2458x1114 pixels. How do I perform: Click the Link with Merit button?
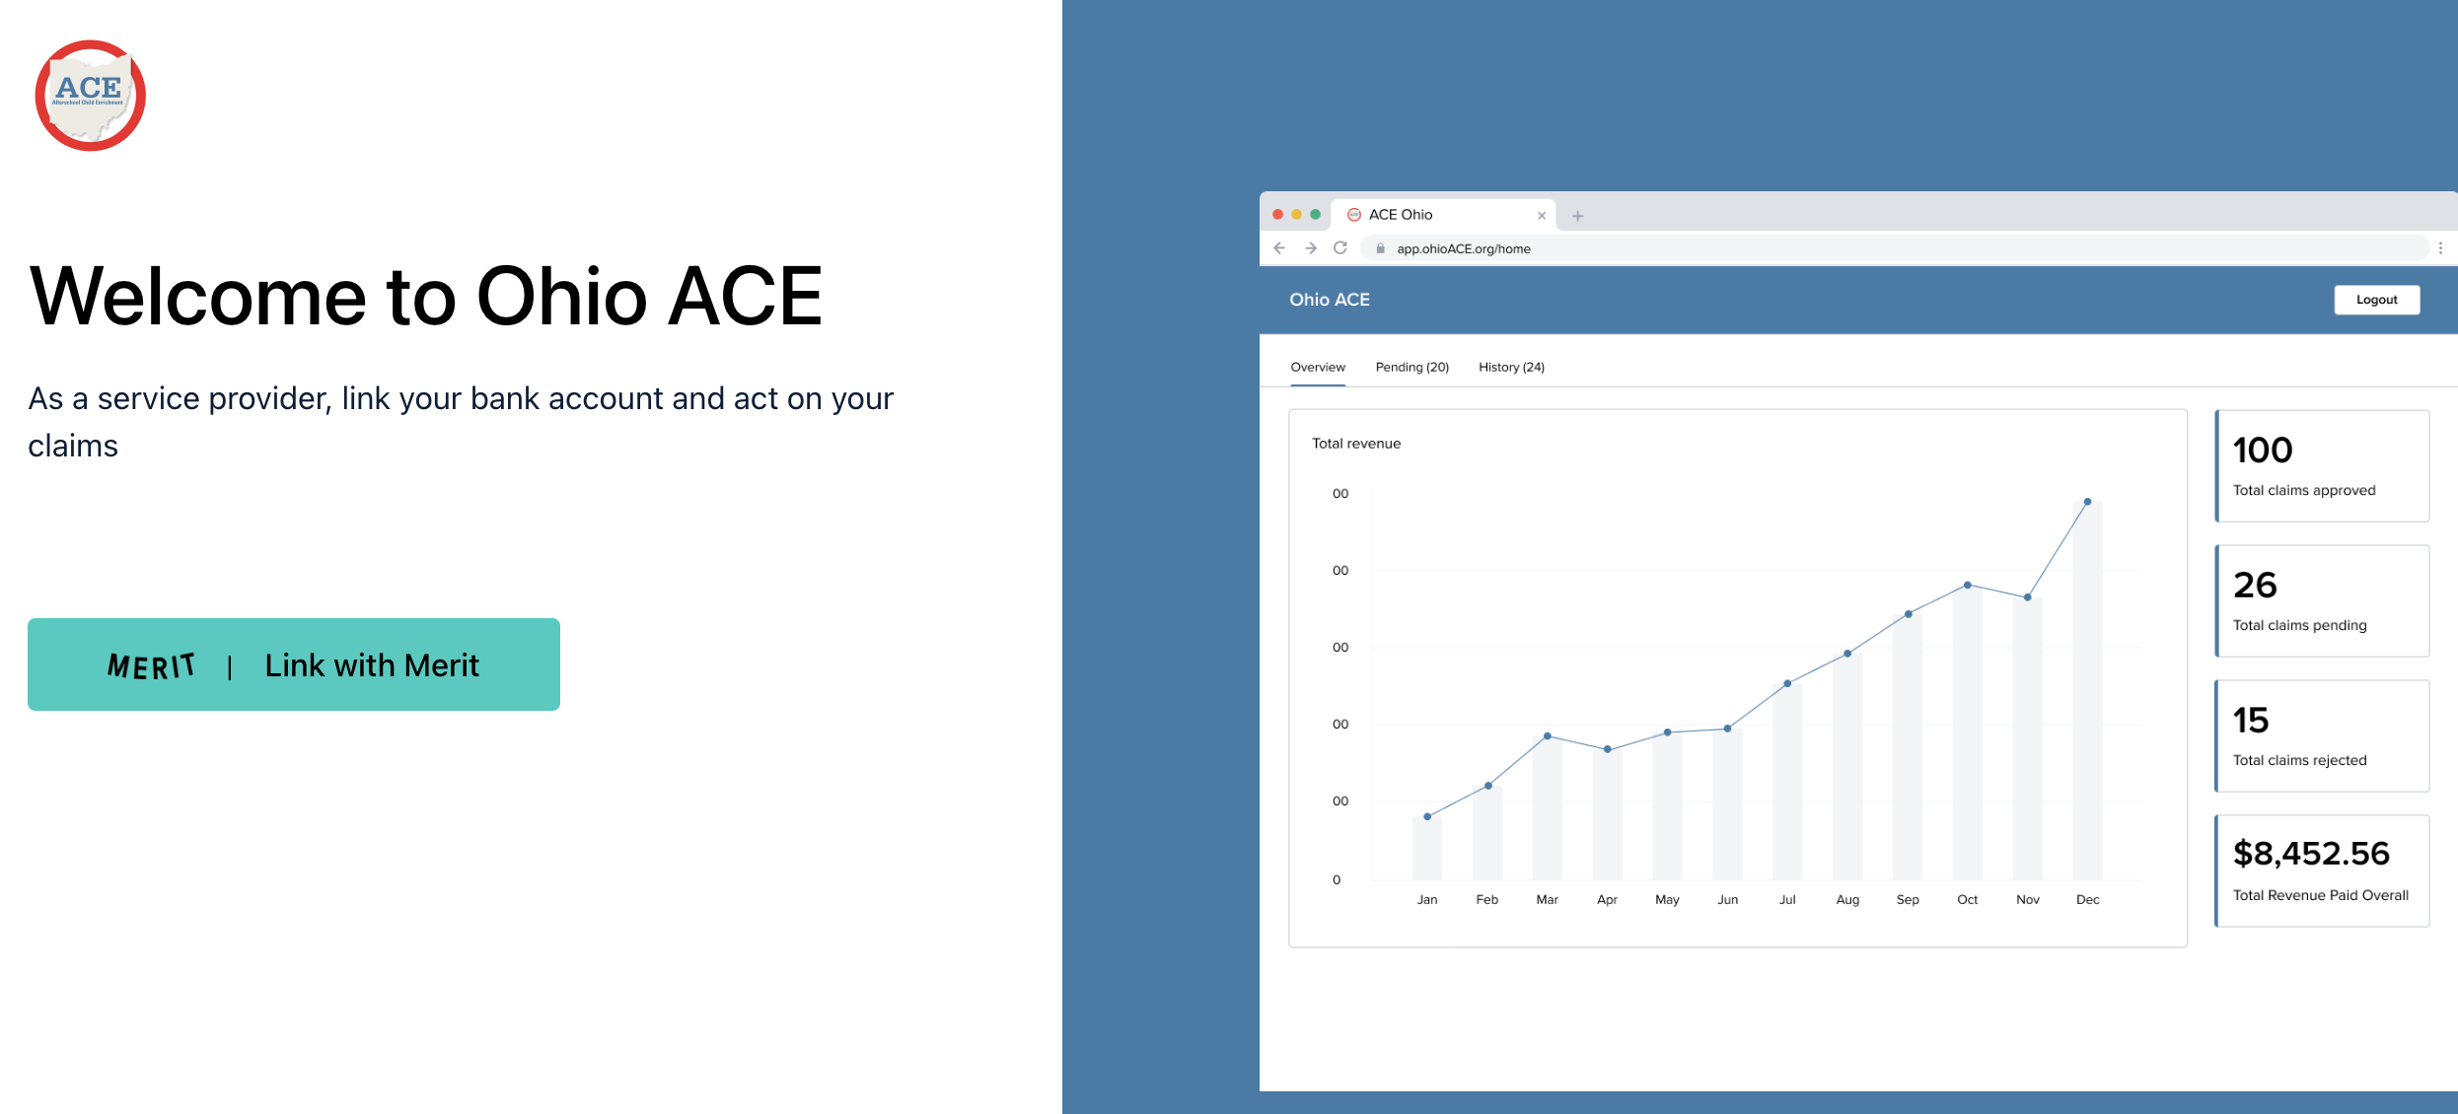294,664
